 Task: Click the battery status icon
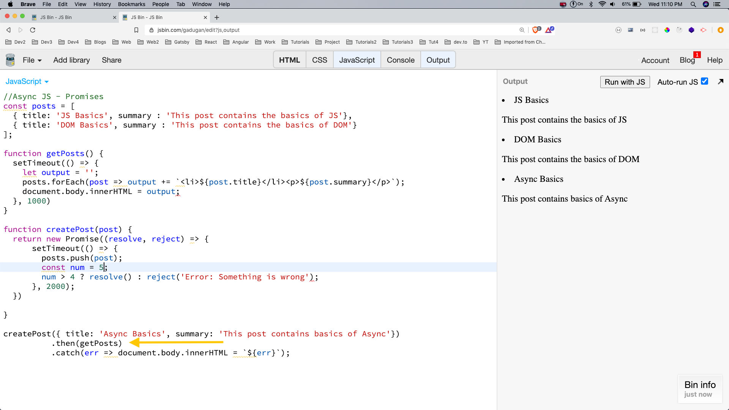click(x=637, y=4)
